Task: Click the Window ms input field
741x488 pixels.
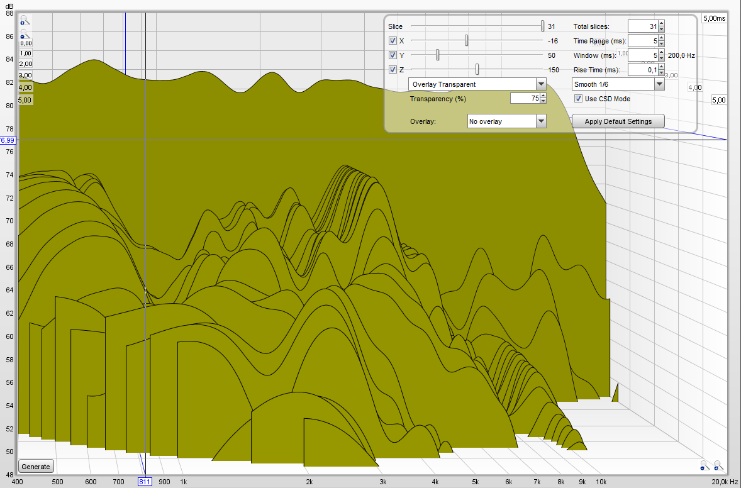Action: [643, 55]
